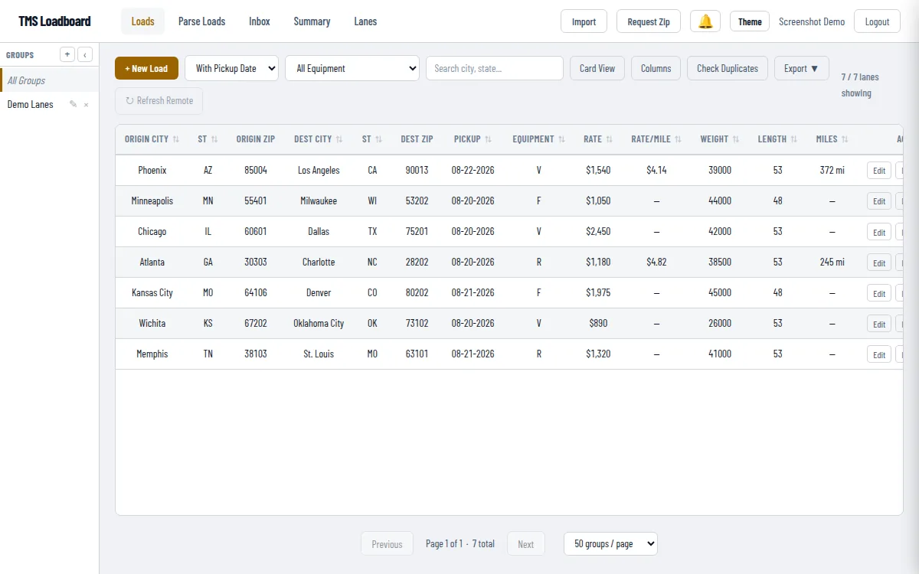The width and height of the screenshot is (919, 574).
Task: Edit the Phoenix to Los Angeles load
Action: [879, 171]
